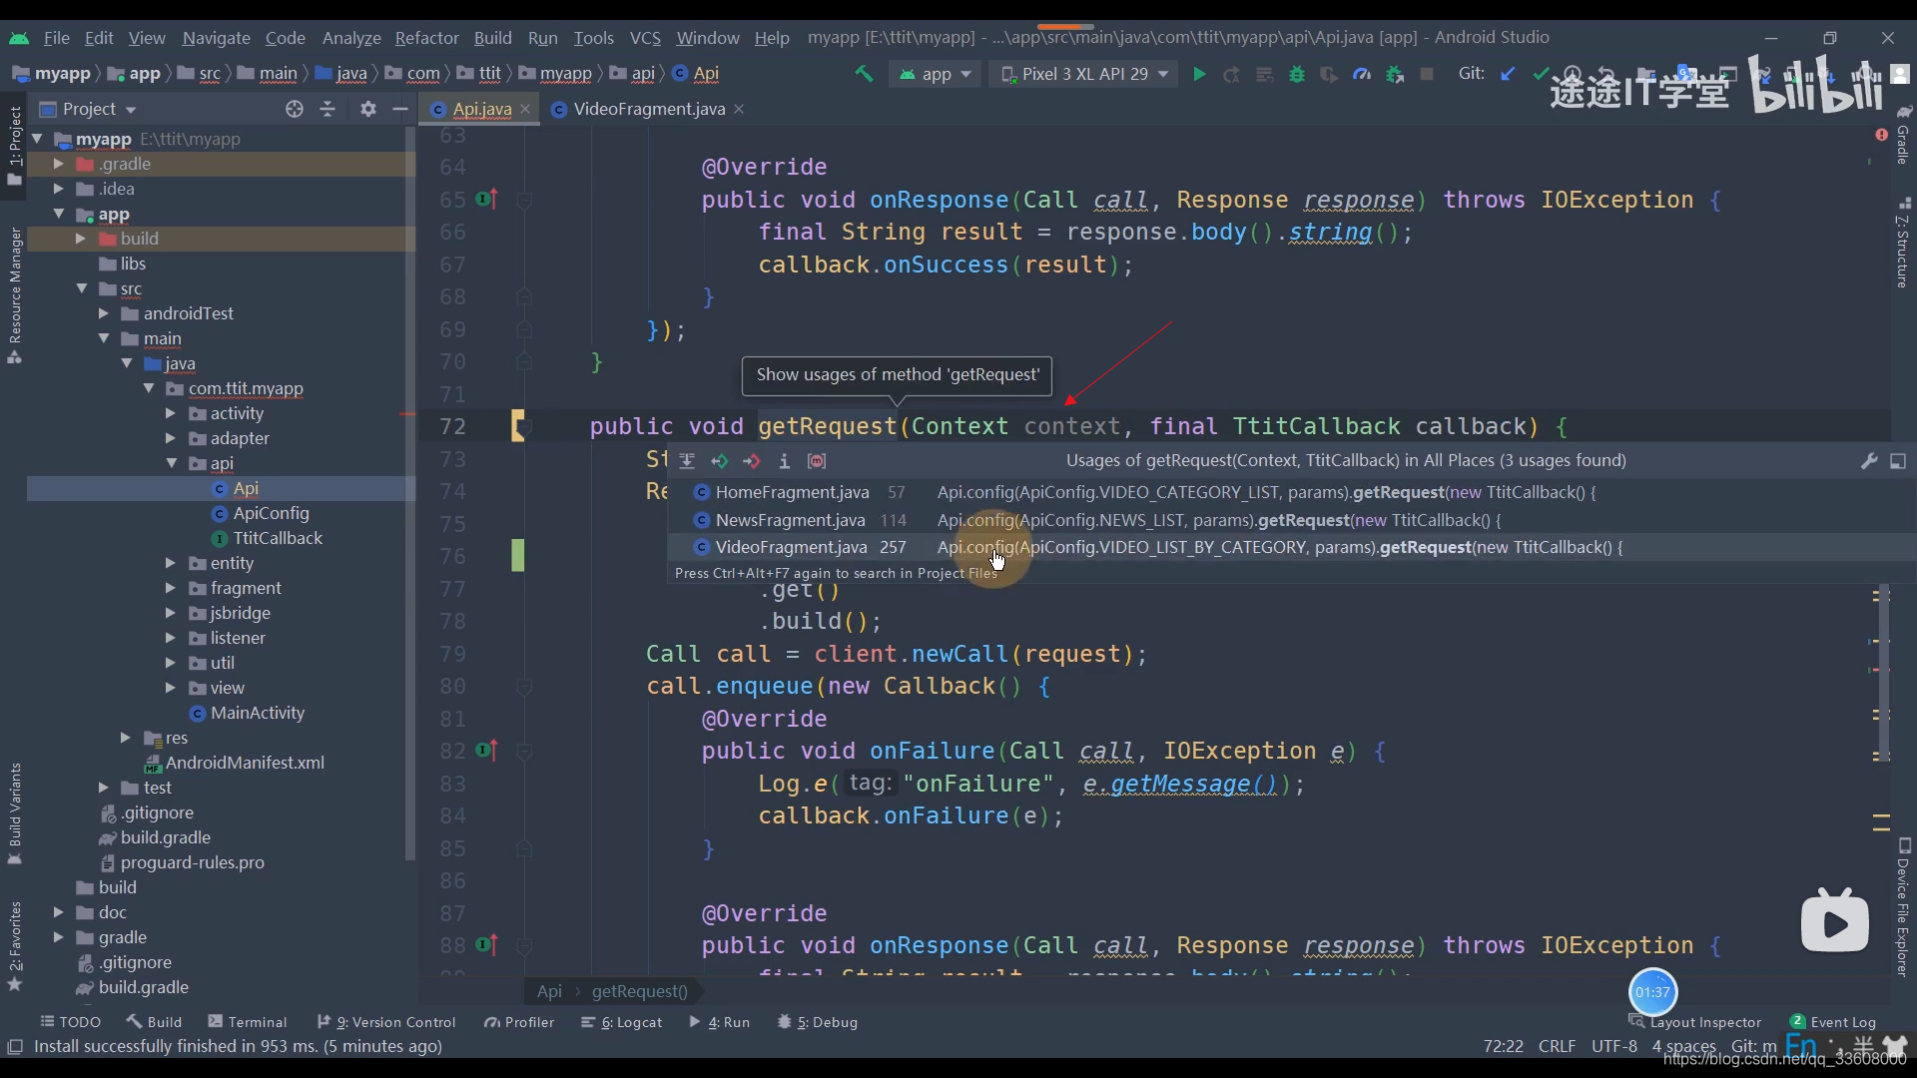Collapse the src folder arrow
This screenshot has width=1917, height=1078.
[81, 288]
